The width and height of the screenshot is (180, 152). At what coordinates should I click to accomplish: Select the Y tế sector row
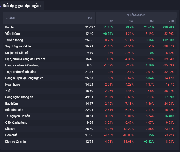8,91
